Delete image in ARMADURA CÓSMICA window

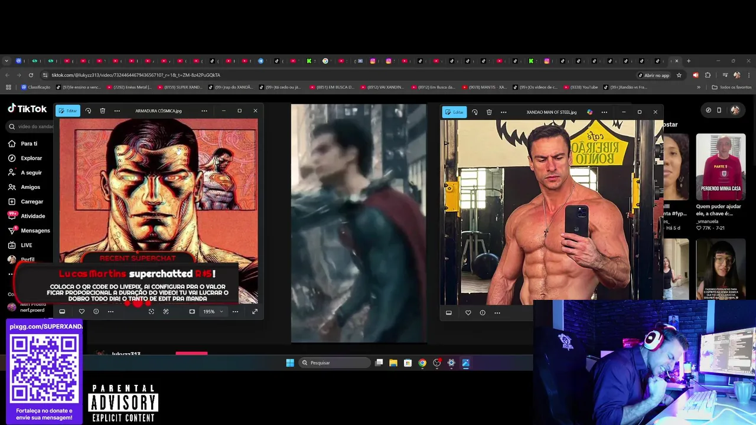[x=102, y=110]
